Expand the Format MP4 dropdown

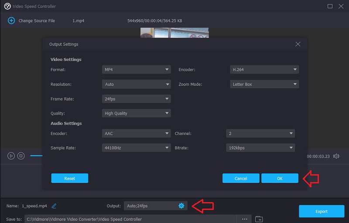[x=136, y=70]
